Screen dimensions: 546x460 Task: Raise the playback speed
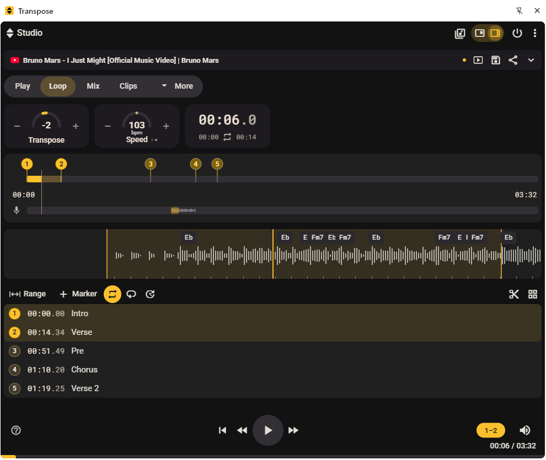pos(166,126)
